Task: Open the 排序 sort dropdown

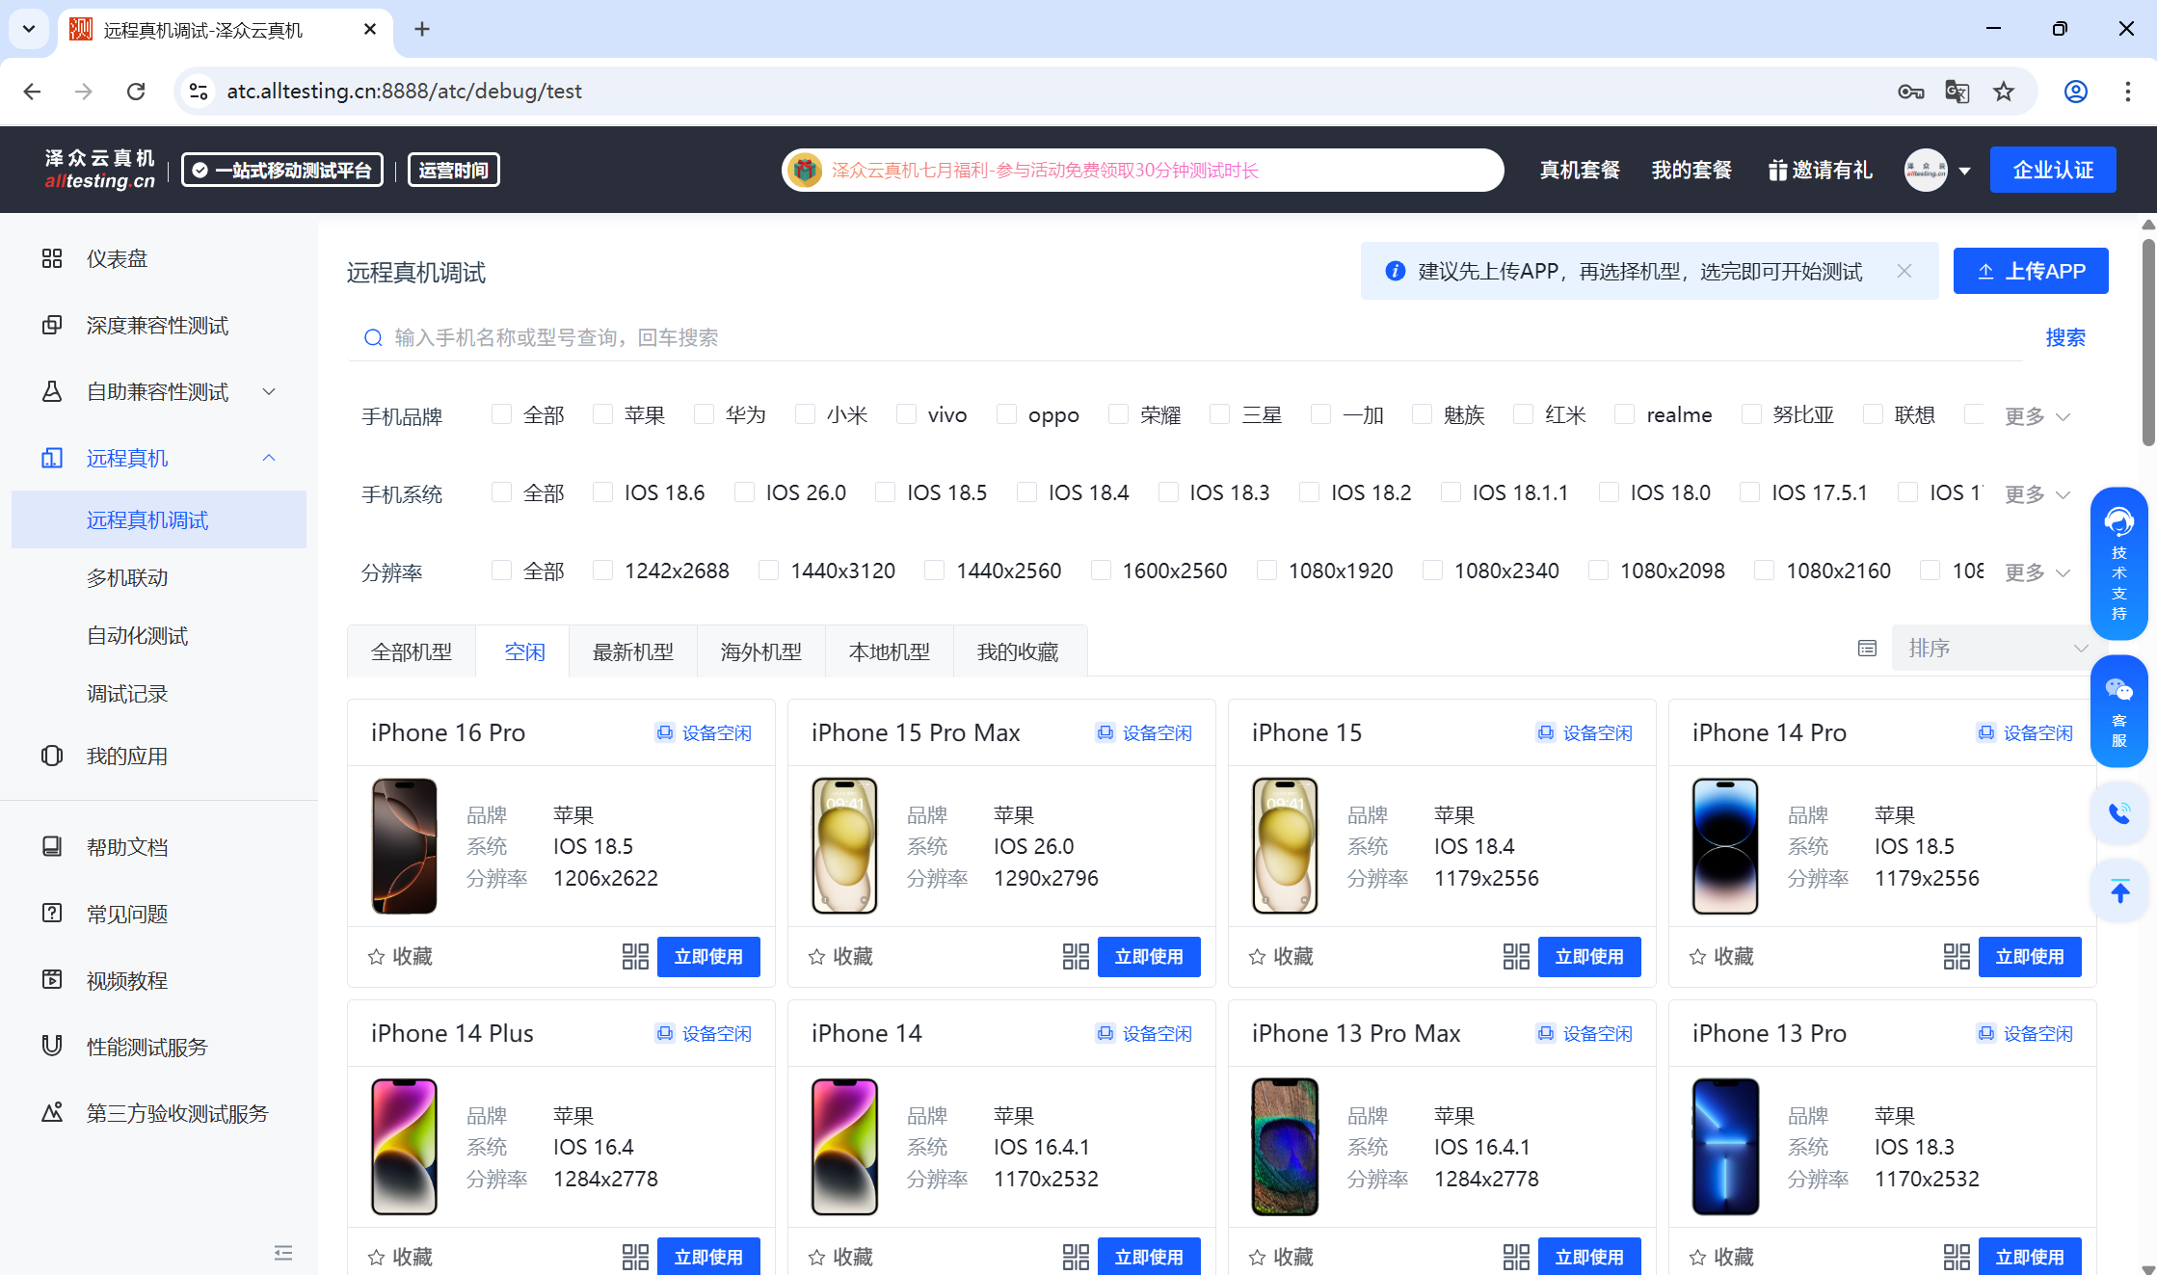Action: click(x=1994, y=648)
